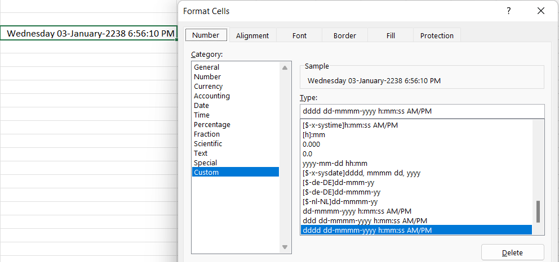Open the Font tab

click(299, 35)
